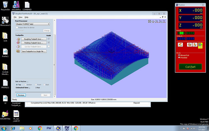Click the panel scroll-down arrow
This screenshot has height=131, width=209.
click(x=54, y=97)
